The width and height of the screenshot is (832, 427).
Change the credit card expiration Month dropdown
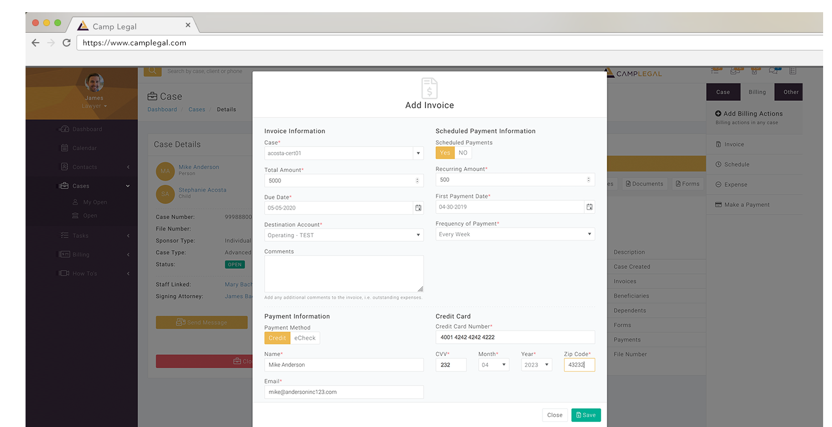click(493, 364)
